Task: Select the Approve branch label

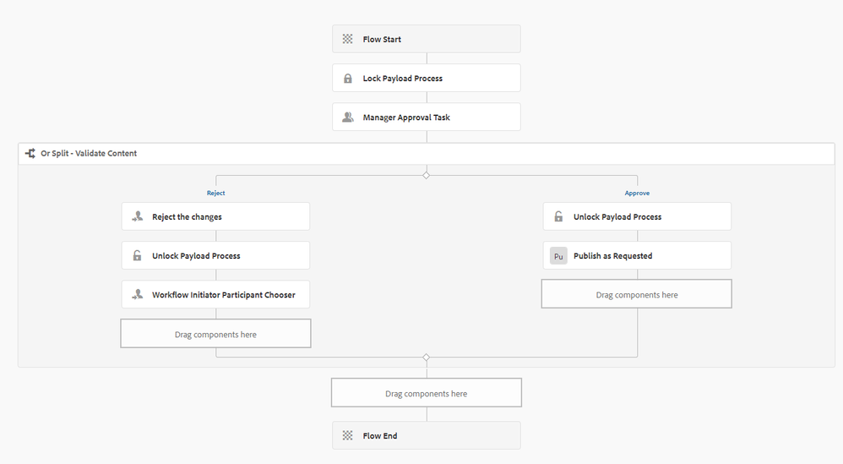Action: (x=637, y=193)
